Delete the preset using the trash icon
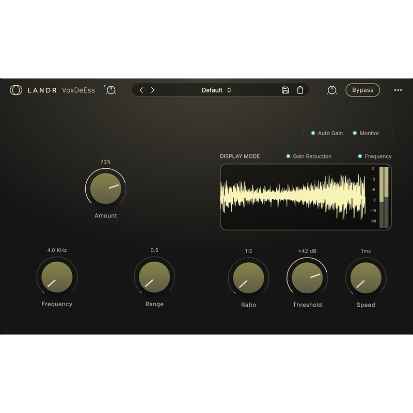Screen dimensions: 413x413 [299, 90]
